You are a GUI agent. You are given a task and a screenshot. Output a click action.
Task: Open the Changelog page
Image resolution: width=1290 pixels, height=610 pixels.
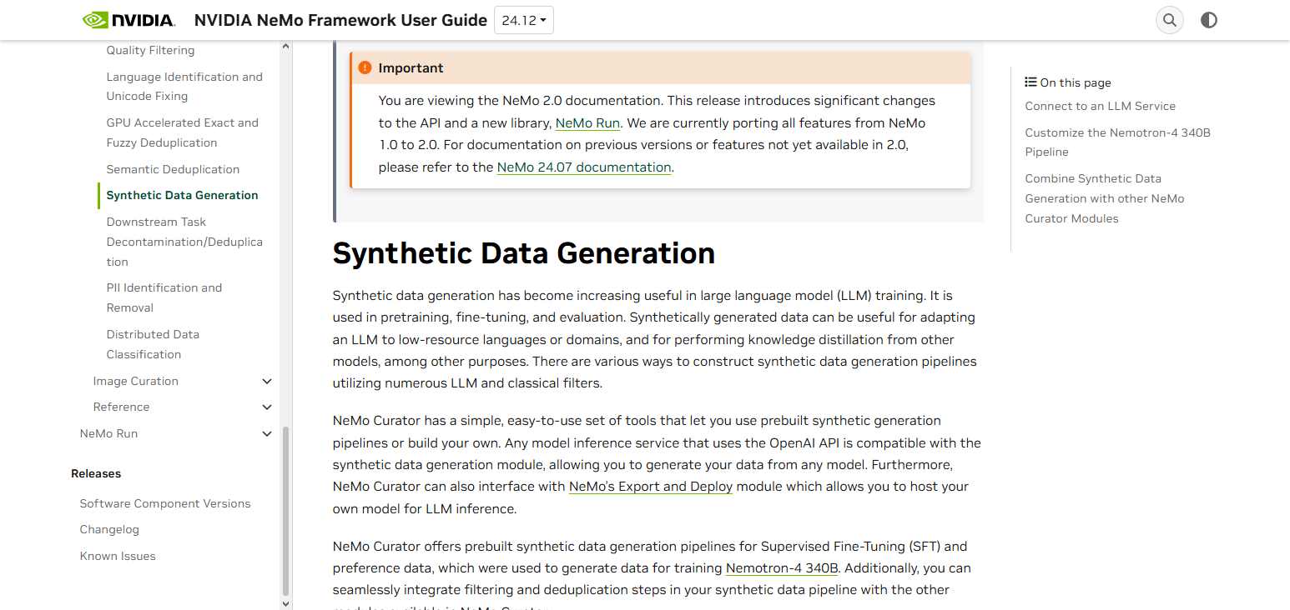tap(109, 529)
